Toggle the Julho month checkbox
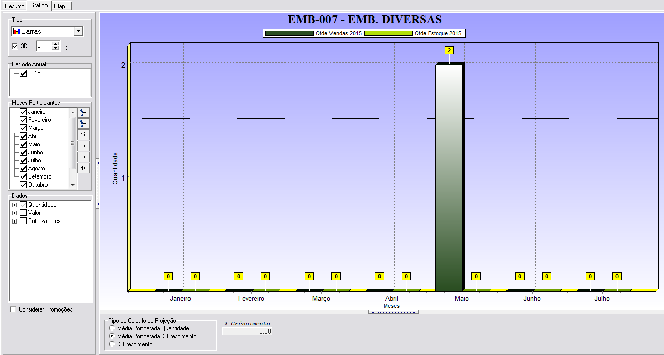Image resolution: width=664 pixels, height=355 pixels. click(x=23, y=160)
